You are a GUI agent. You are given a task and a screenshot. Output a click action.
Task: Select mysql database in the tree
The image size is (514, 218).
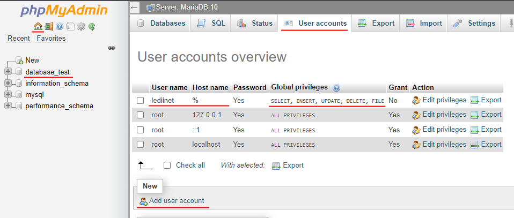coord(34,95)
